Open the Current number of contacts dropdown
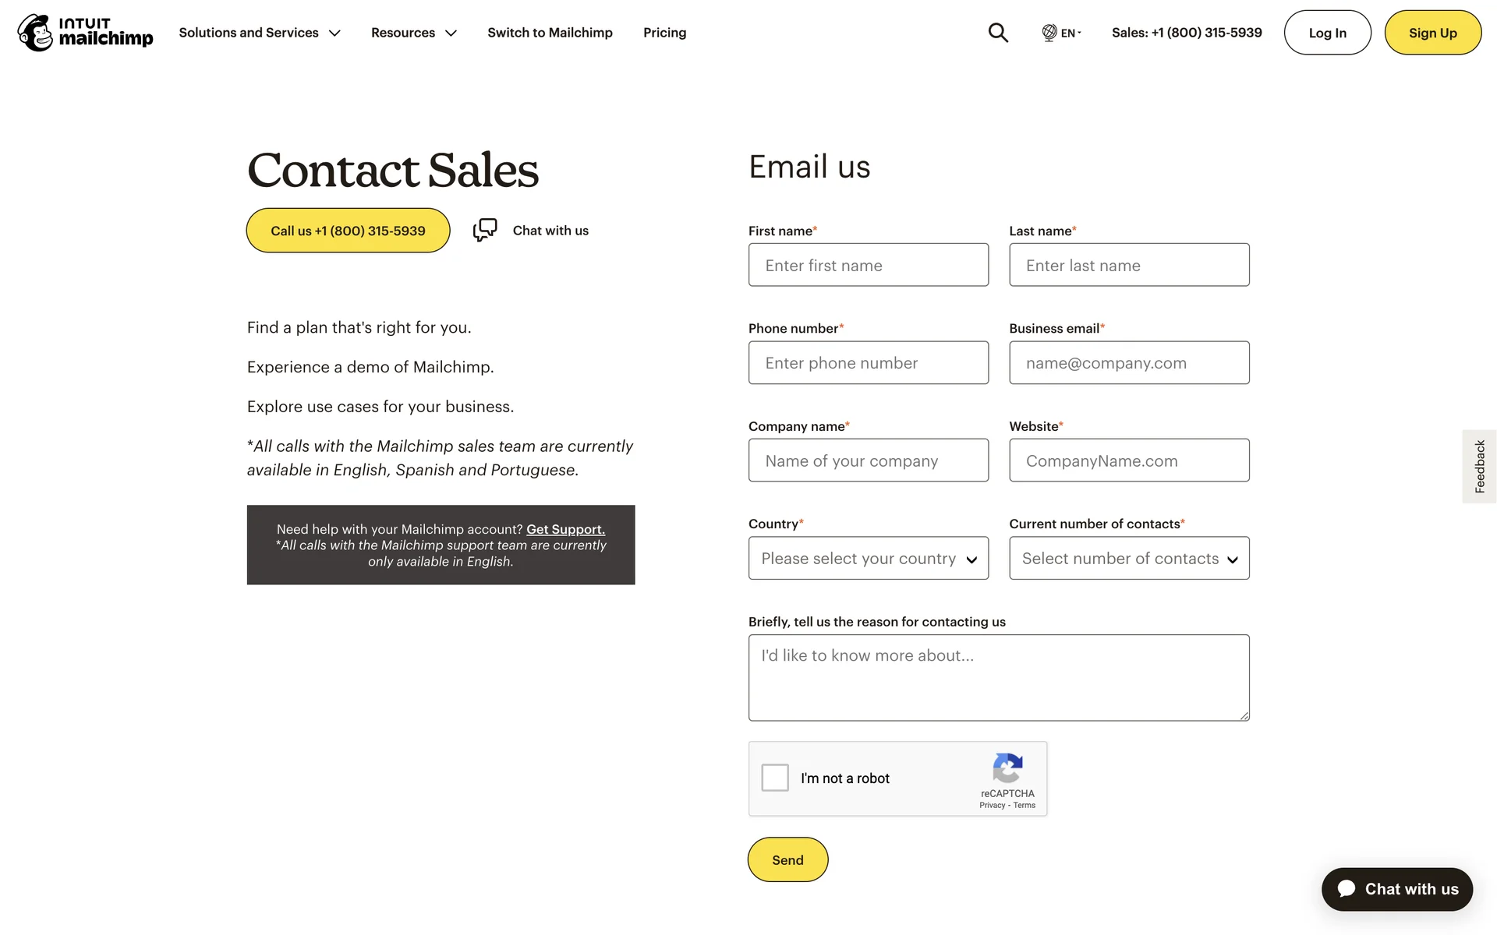Image resolution: width=1497 pixels, height=935 pixels. [1128, 558]
